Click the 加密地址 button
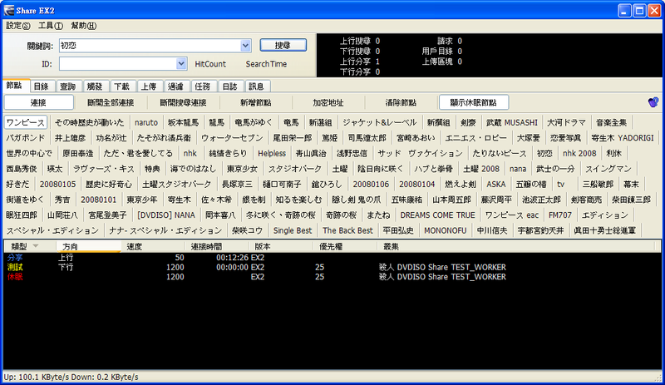The image size is (665, 385). click(328, 102)
